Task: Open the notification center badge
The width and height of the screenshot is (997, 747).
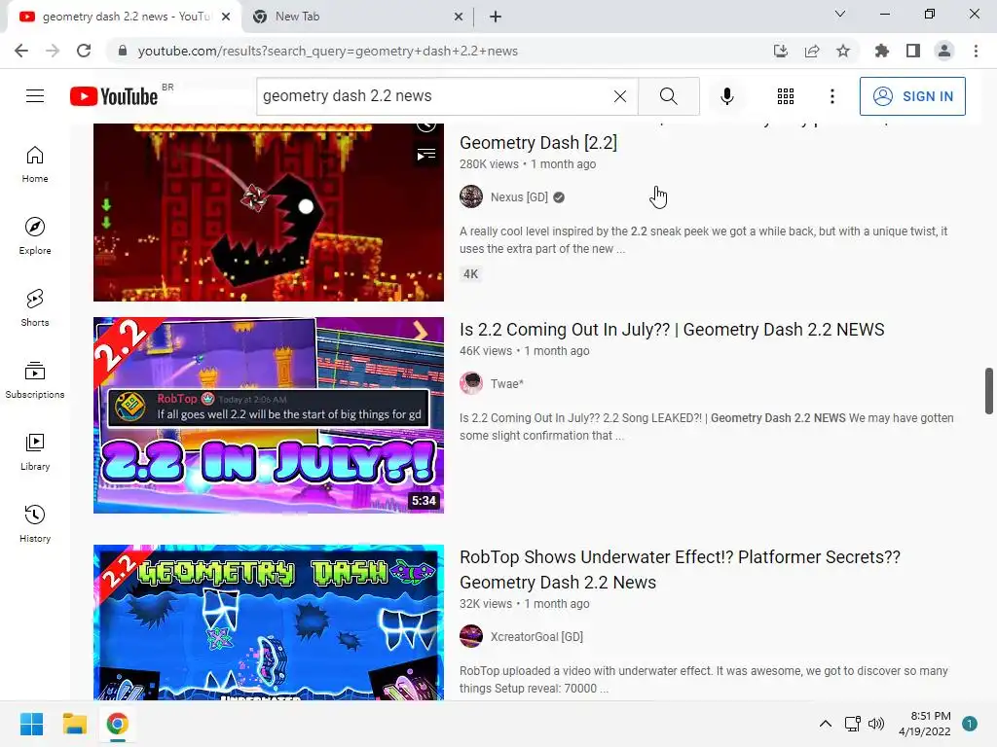Action: point(970,724)
